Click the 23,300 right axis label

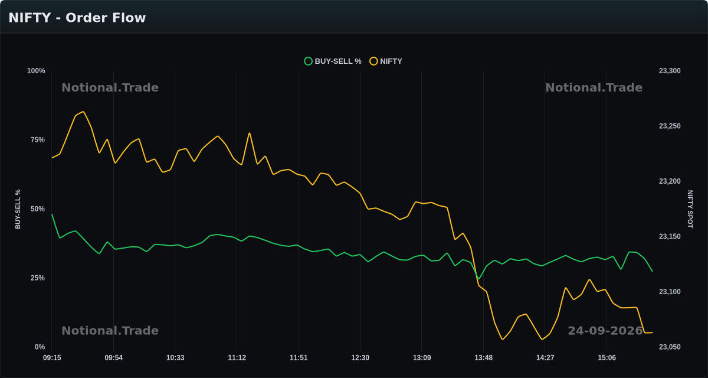(670, 71)
